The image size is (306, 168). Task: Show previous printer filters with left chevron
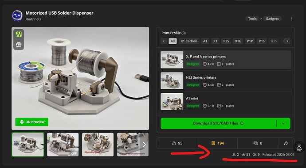coord(164,41)
